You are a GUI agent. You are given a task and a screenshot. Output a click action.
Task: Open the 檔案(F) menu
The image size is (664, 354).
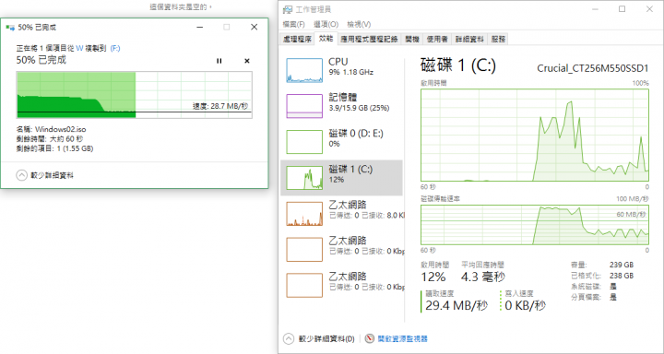pyautogui.click(x=293, y=24)
